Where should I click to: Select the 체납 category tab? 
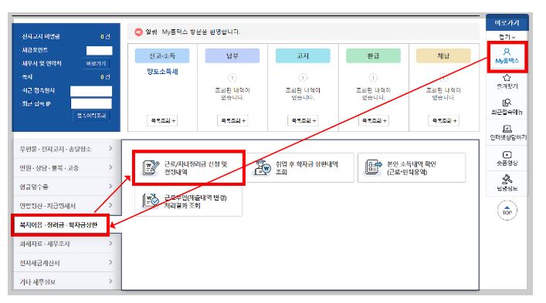coord(443,56)
